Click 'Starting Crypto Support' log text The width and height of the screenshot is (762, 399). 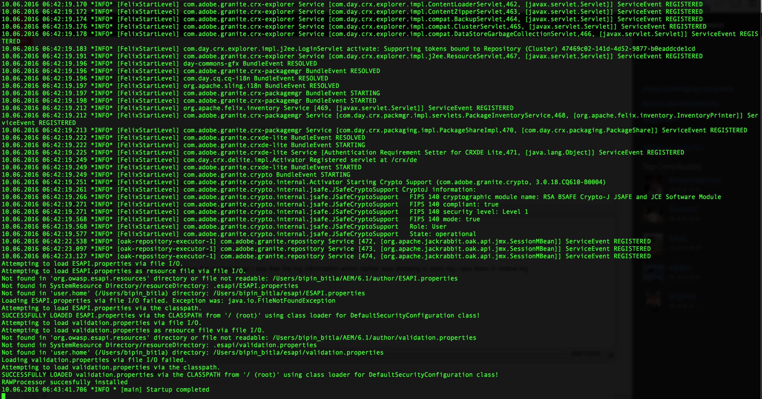(x=389, y=182)
